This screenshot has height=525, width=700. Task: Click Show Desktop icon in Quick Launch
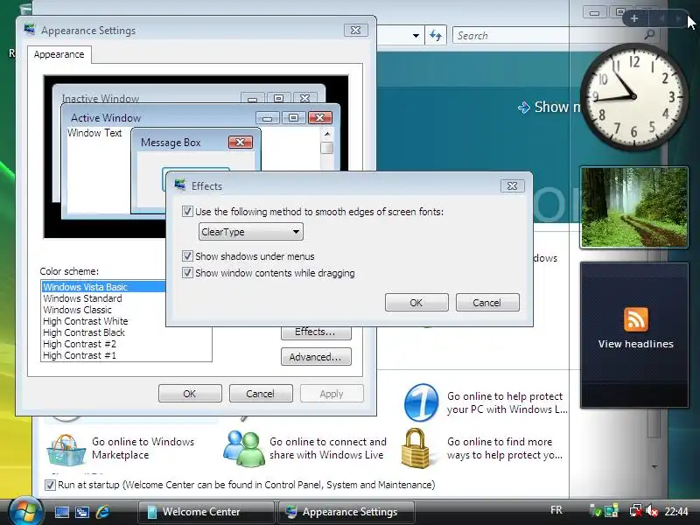coord(61,512)
